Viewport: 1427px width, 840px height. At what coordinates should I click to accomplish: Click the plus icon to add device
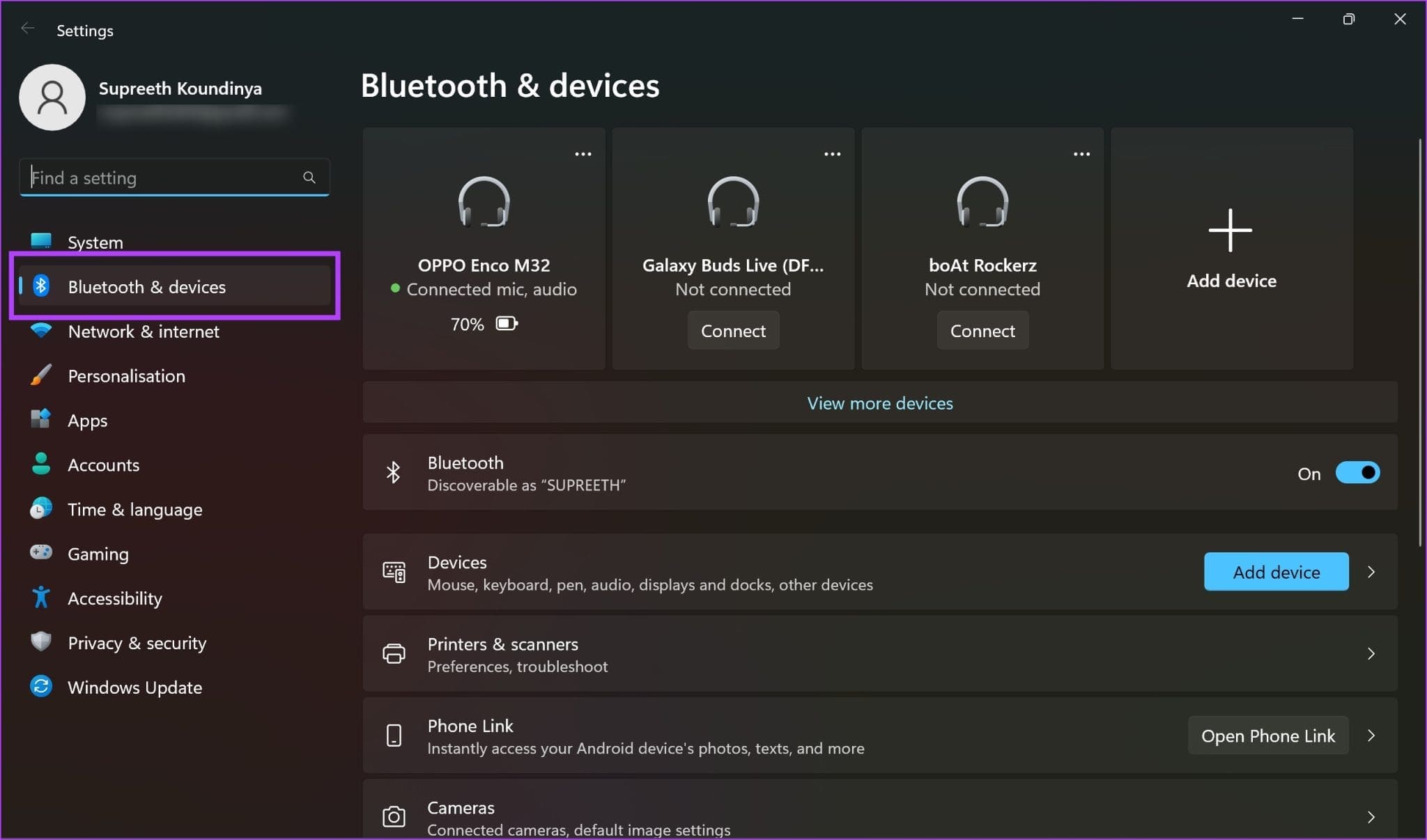pyautogui.click(x=1230, y=230)
